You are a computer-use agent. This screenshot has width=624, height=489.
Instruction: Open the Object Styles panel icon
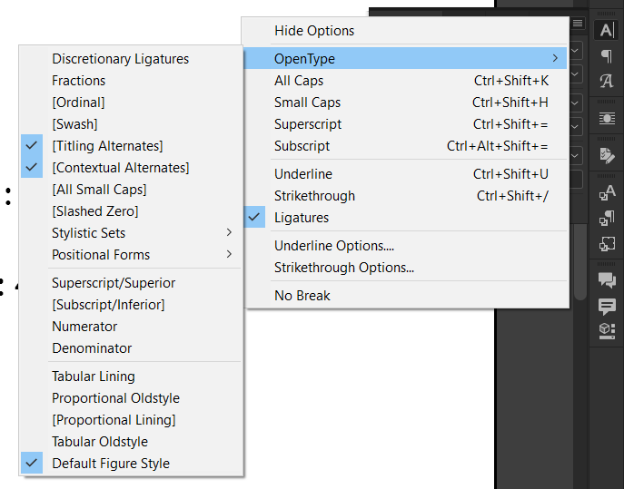[607, 244]
